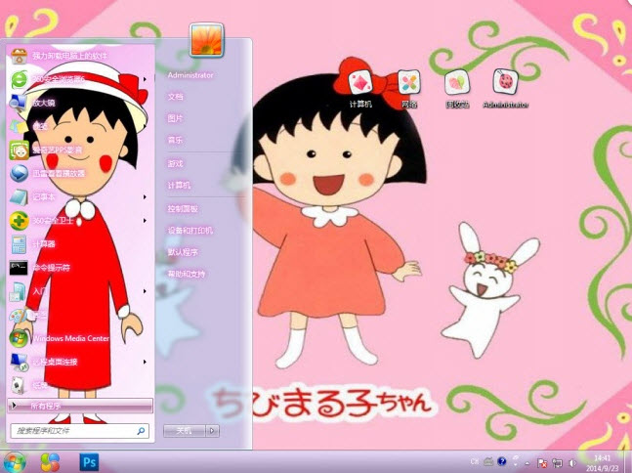632x473 pixels.
Task: Click the blue help question mark tray icon
Action: pyautogui.click(x=502, y=461)
